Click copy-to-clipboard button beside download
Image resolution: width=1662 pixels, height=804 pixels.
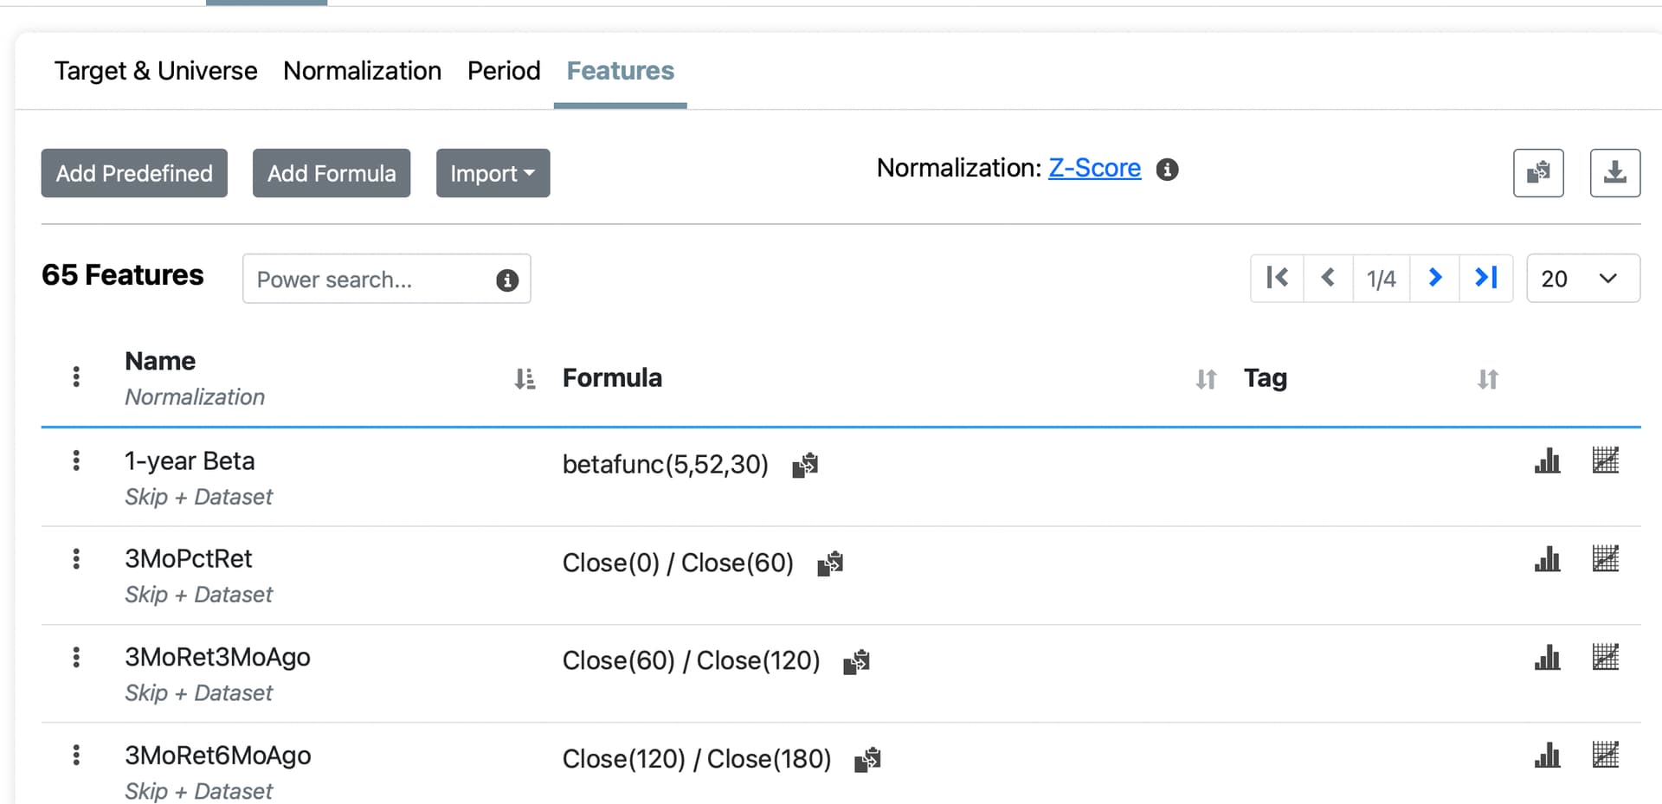pyautogui.click(x=1538, y=173)
